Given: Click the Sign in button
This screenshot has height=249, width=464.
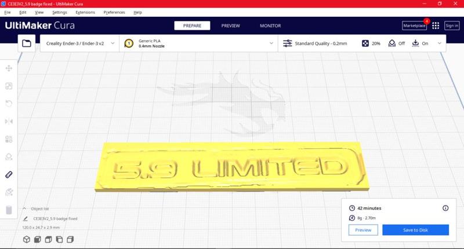Looking at the screenshot, I should [452, 25].
